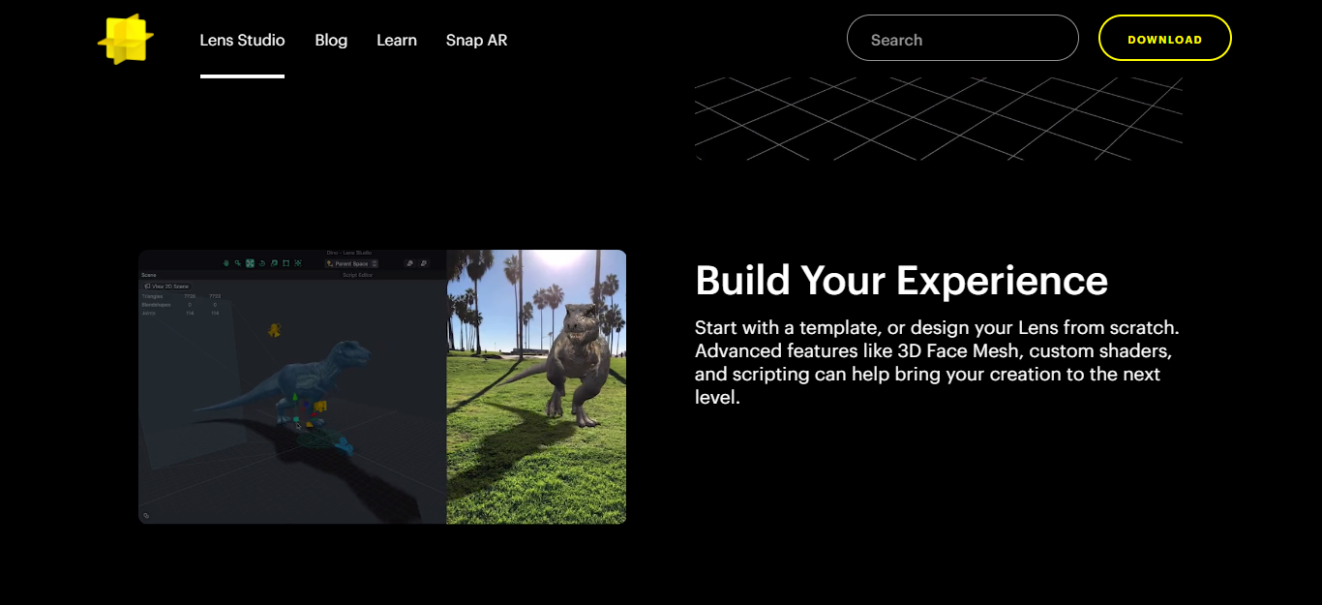Open the Parent Space dropdown in demo
The image size is (1322, 605).
351,263
